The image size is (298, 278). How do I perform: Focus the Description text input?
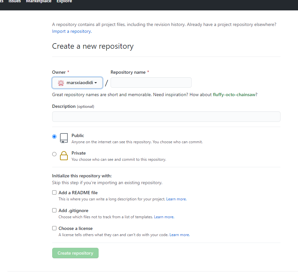click(166, 117)
